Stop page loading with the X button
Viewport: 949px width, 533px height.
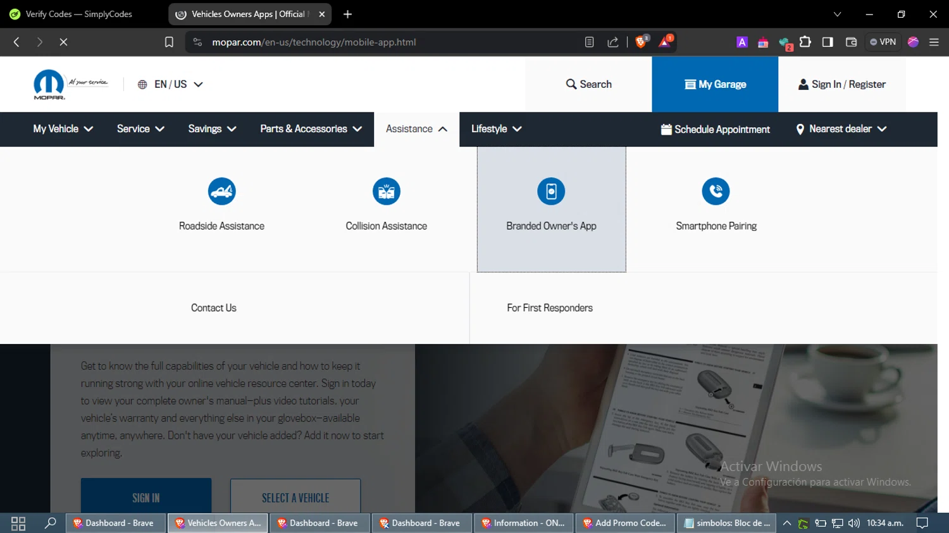(63, 42)
